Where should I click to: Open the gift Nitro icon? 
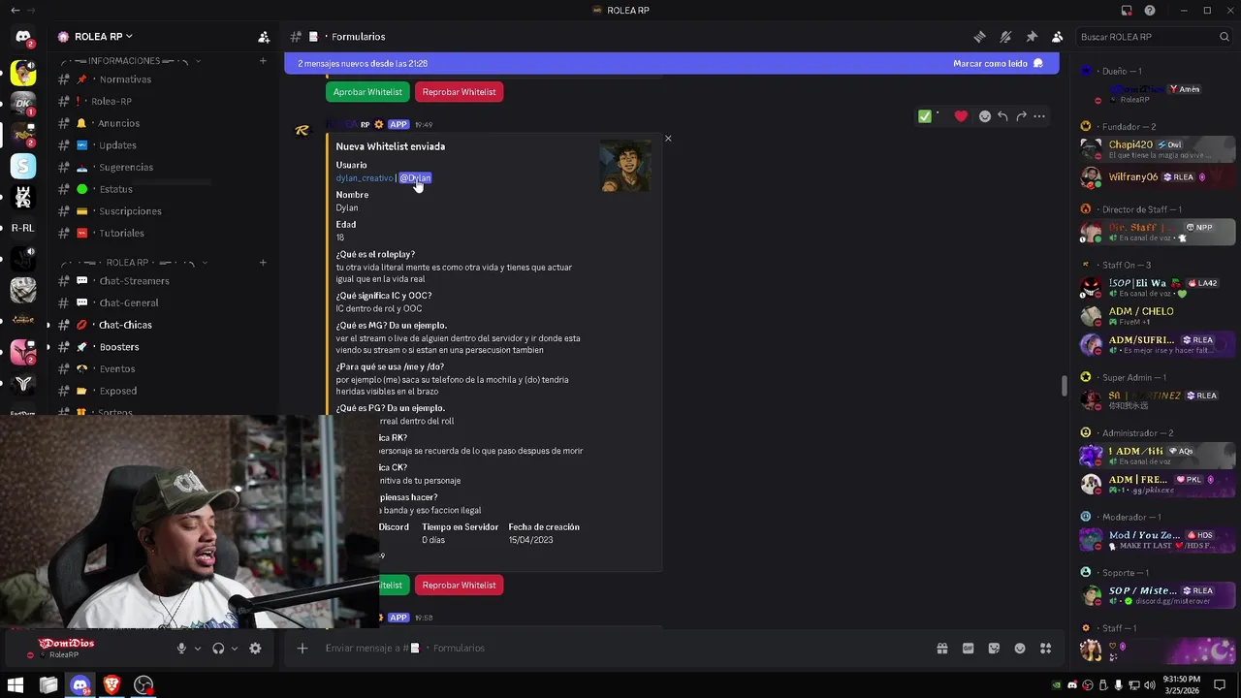pyautogui.click(x=941, y=649)
